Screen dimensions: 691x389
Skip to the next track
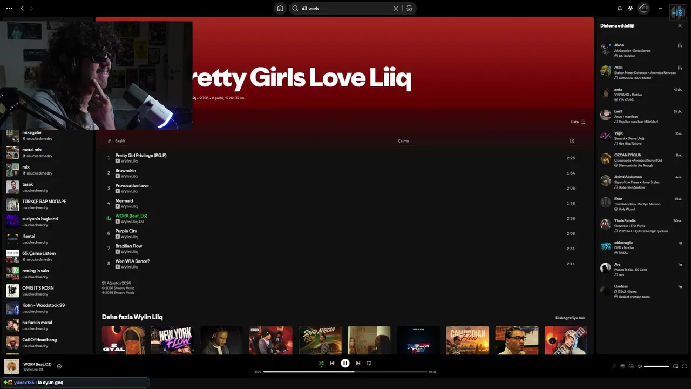click(x=358, y=363)
